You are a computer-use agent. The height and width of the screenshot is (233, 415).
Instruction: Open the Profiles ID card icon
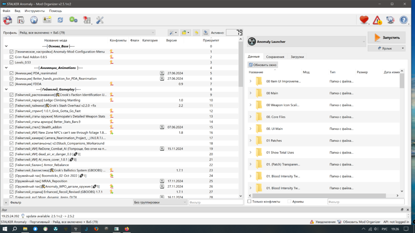point(47,20)
